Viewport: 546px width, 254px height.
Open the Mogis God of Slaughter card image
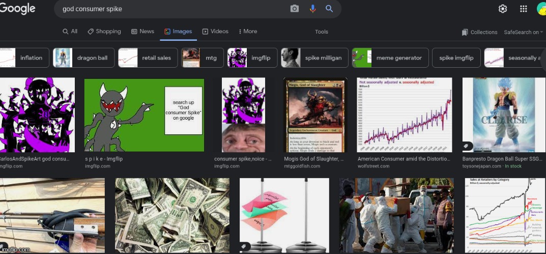[x=314, y=115]
